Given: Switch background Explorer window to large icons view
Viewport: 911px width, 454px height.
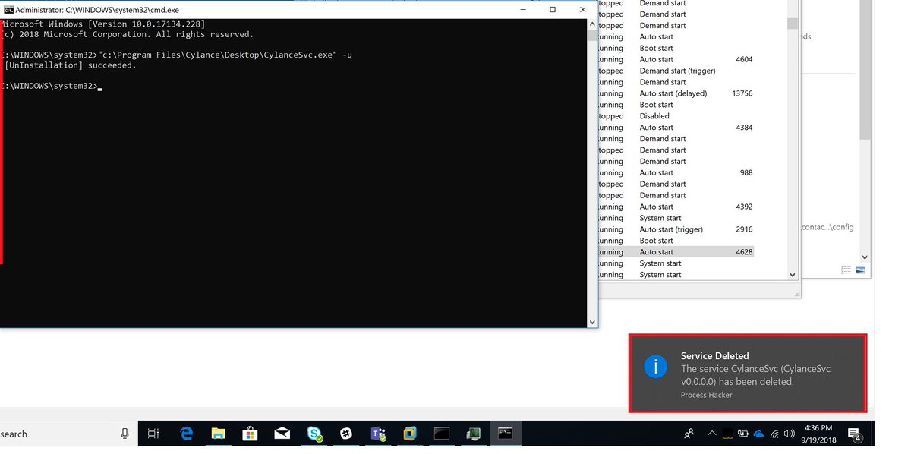Looking at the screenshot, I should pos(861,270).
